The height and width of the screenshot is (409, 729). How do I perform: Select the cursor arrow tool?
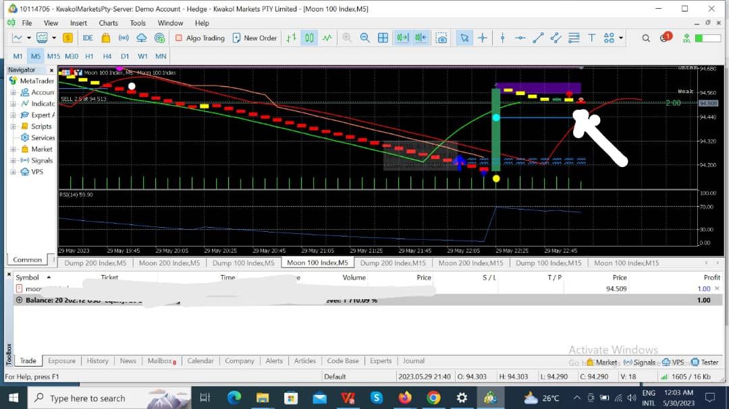coord(464,38)
